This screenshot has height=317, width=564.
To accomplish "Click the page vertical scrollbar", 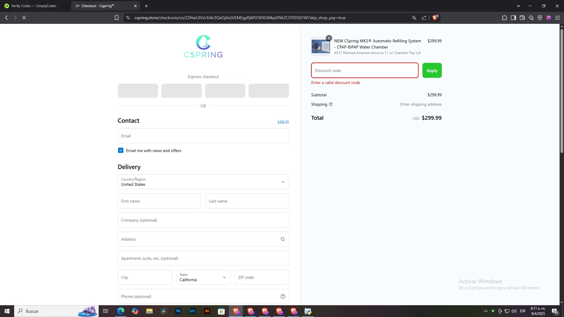I will point(562,90).
